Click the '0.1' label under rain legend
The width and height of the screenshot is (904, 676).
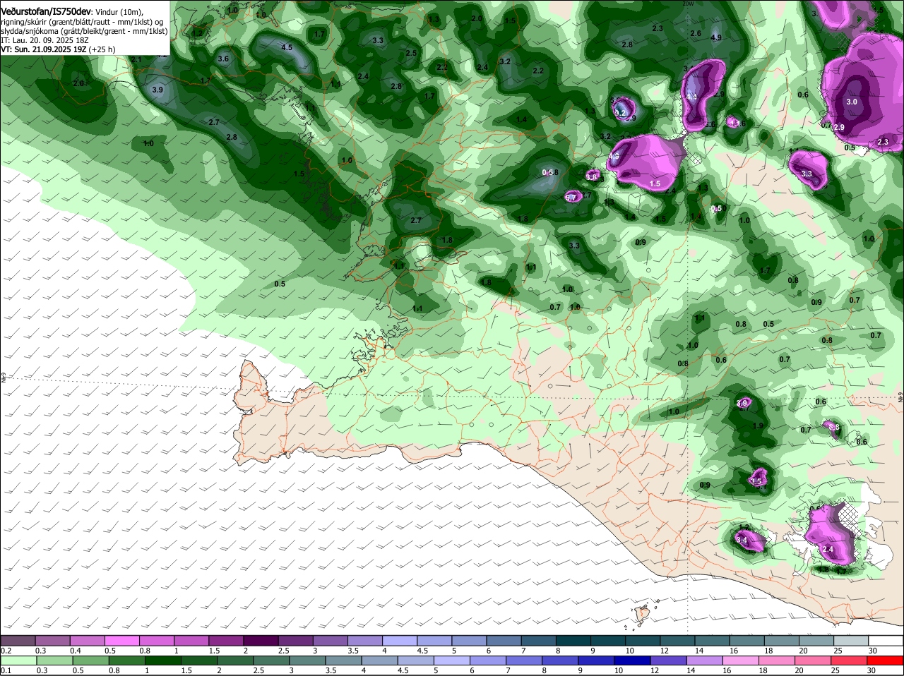pos(6,671)
